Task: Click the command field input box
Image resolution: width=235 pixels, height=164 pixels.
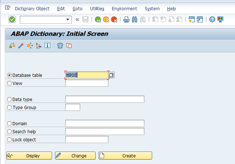Action: 46,20
